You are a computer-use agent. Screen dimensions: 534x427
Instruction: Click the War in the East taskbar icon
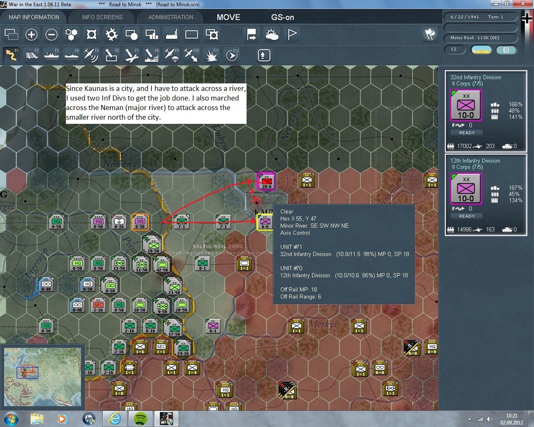coord(166,419)
